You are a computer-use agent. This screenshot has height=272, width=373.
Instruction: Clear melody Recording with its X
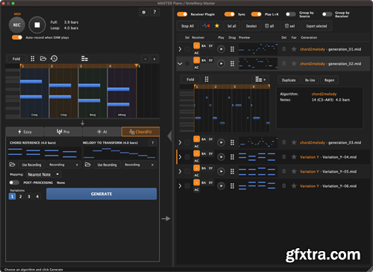point(152,165)
